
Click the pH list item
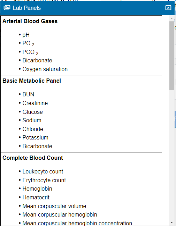tap(26, 35)
